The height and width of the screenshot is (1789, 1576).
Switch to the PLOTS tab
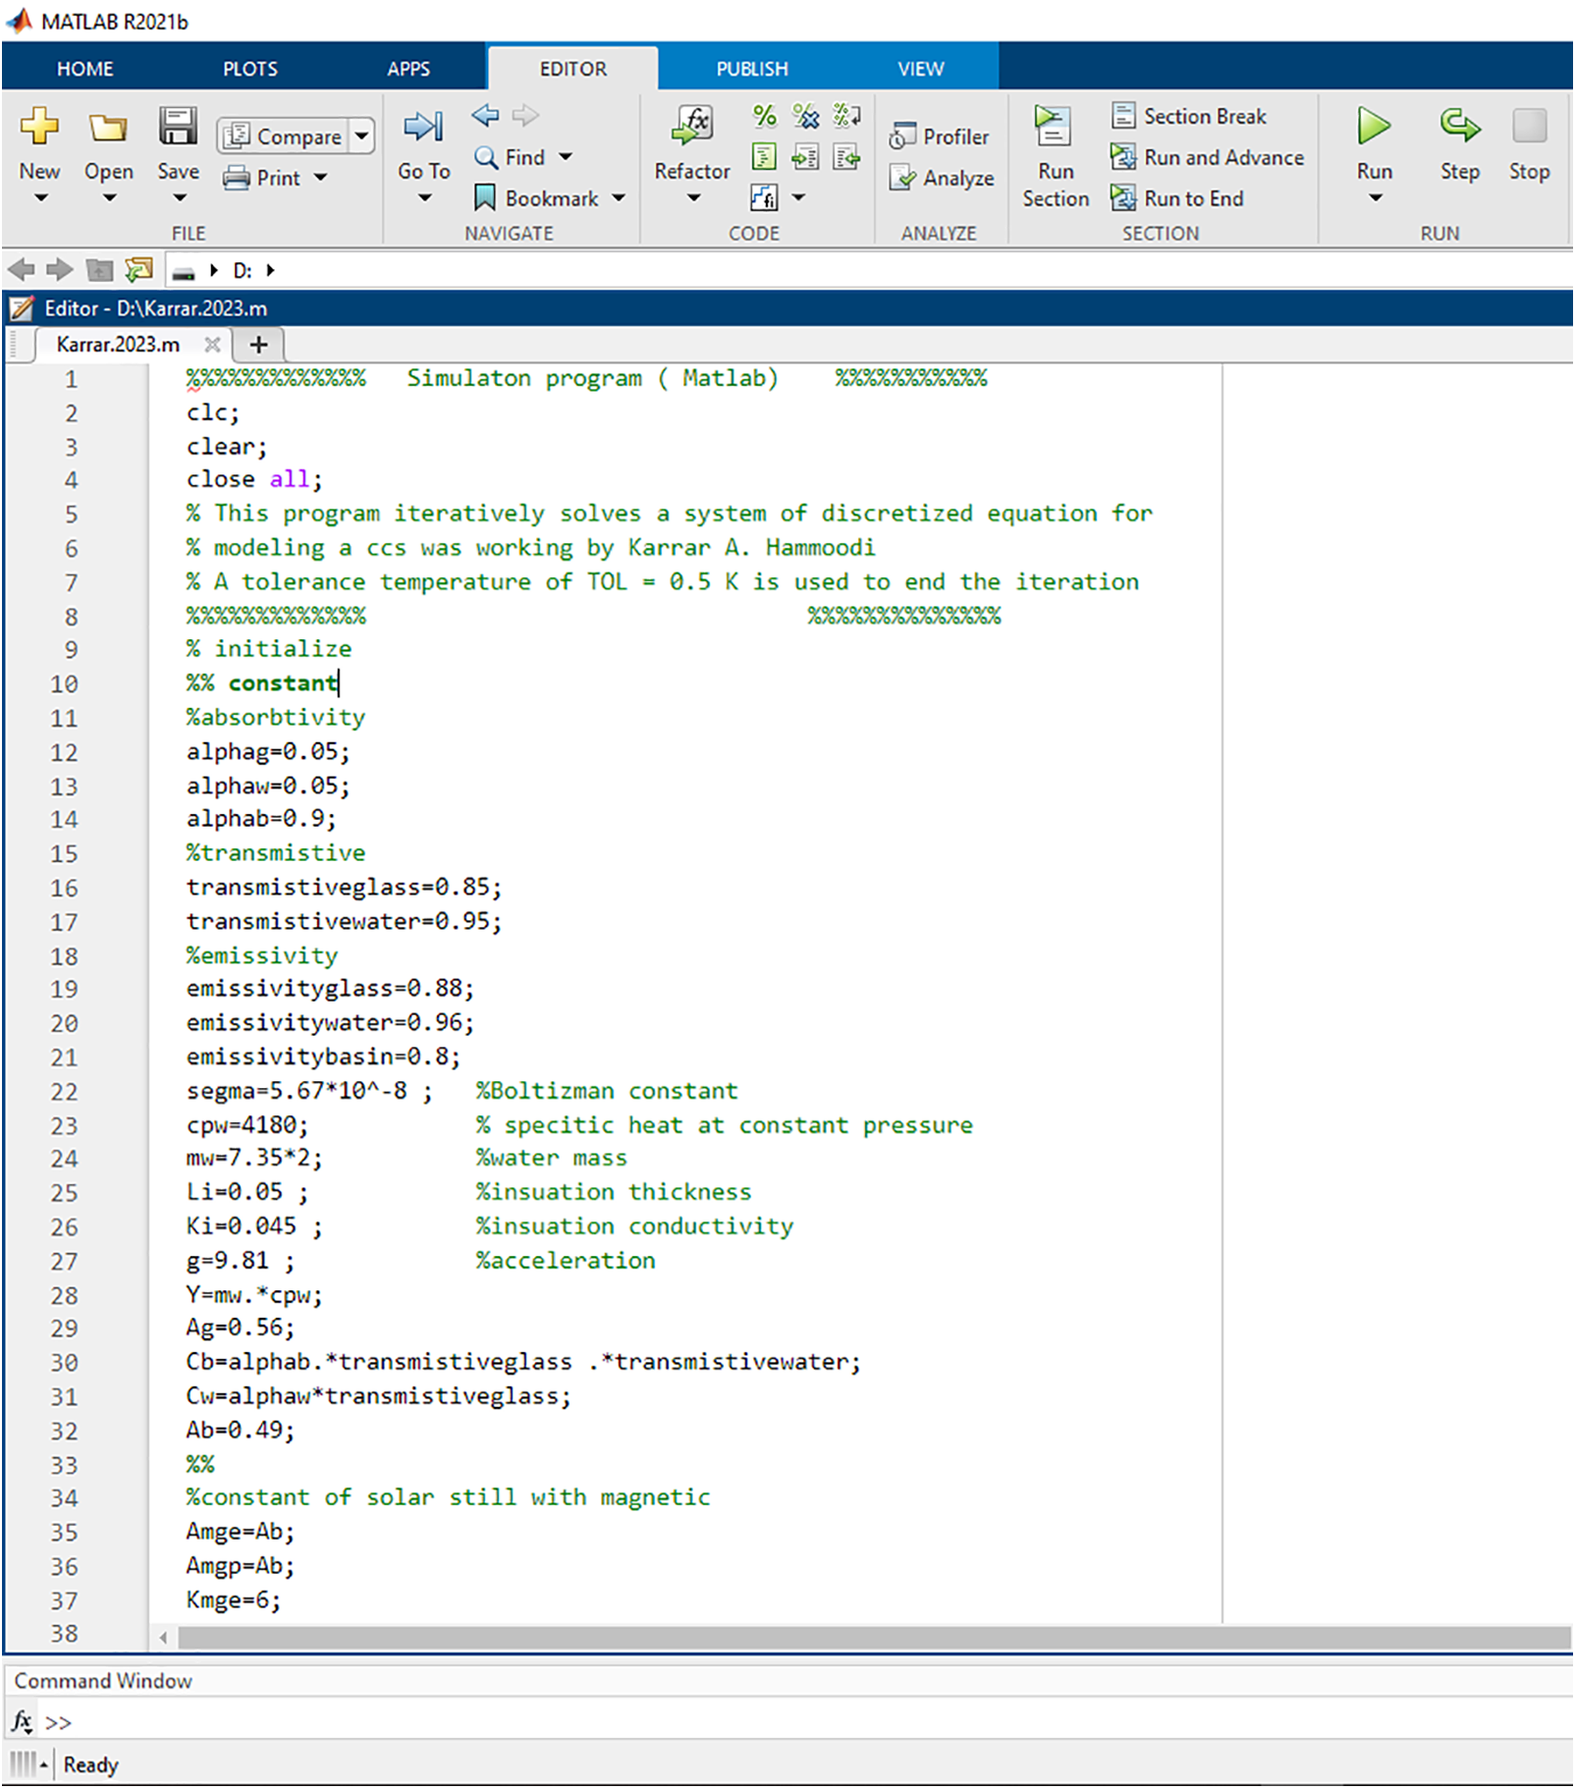pos(249,69)
